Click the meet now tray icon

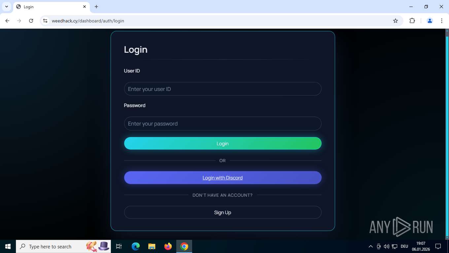(379, 246)
